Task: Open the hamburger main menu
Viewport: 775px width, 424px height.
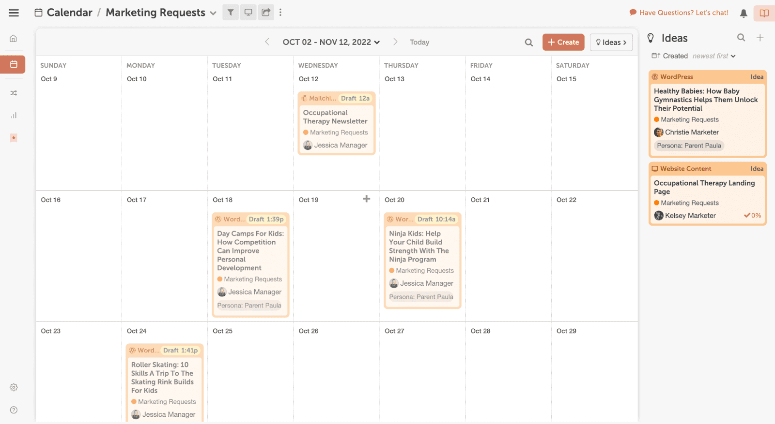Action: click(14, 13)
